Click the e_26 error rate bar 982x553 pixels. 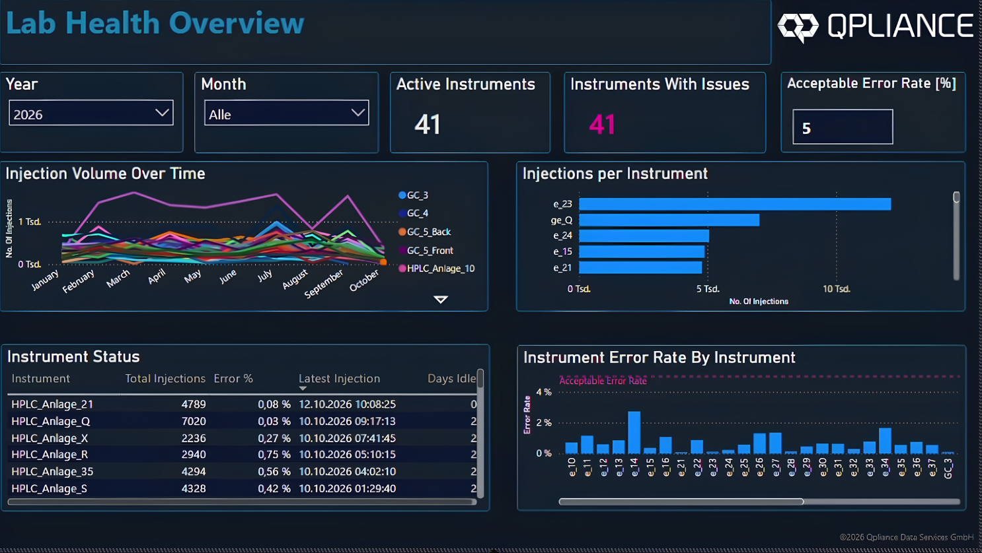point(760,443)
